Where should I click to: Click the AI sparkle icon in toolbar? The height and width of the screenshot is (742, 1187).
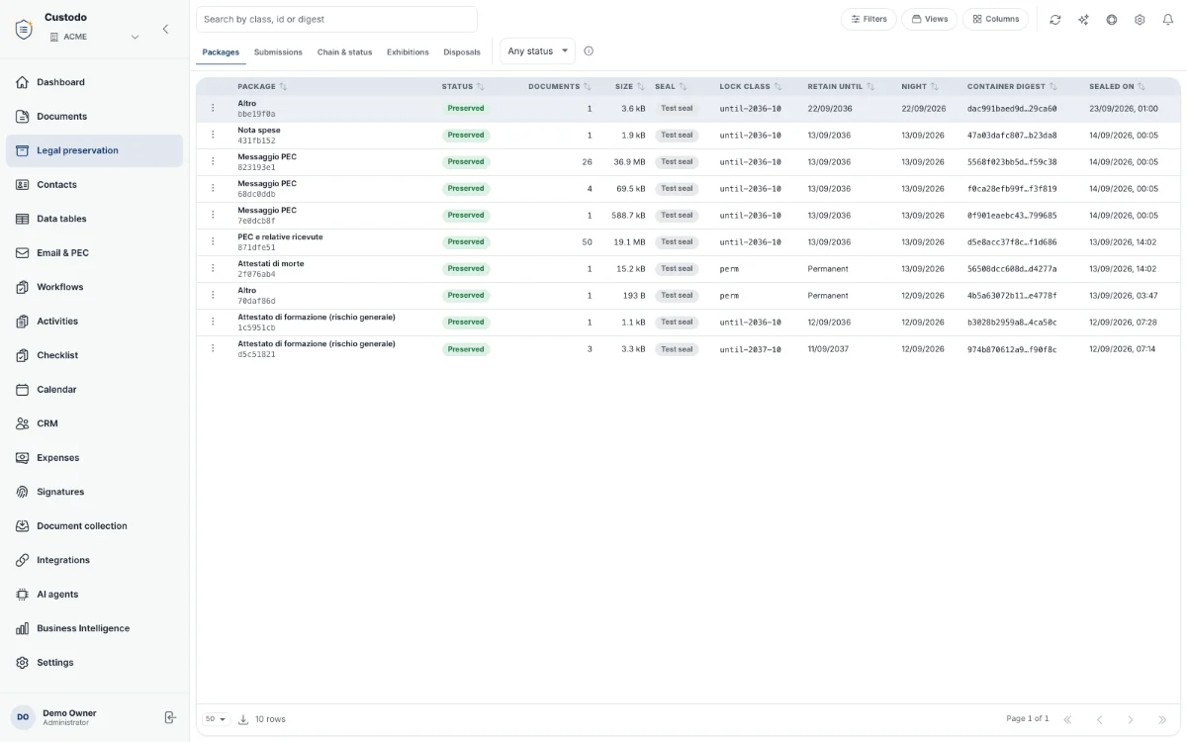[1083, 20]
